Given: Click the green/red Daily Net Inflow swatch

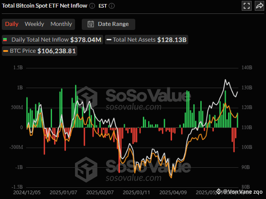Looking at the screenshot, I should (x=5, y=40).
